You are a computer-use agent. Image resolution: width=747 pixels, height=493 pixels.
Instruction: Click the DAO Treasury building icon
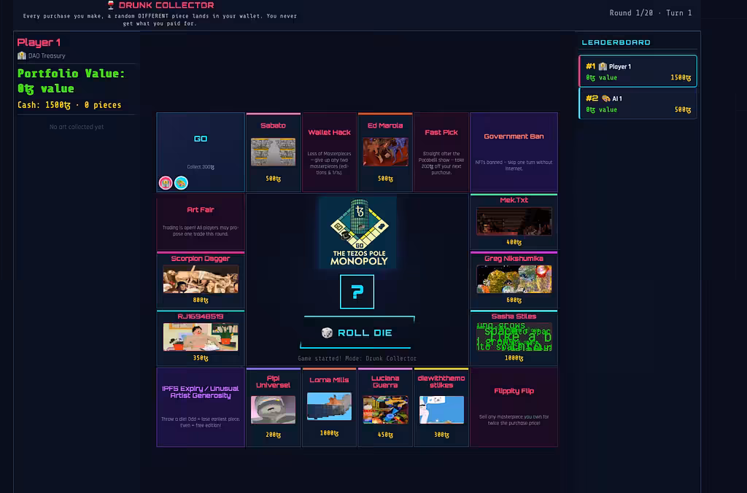tap(21, 55)
